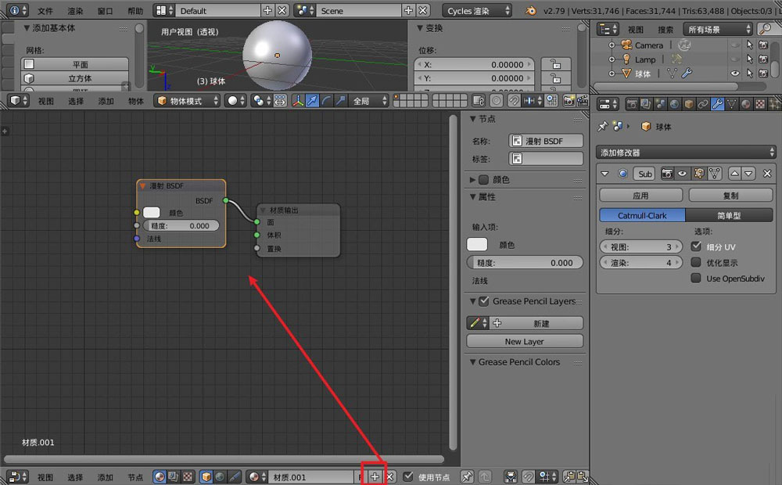Image resolution: width=782 pixels, height=485 pixels.
Task: Collapse the 变换 panel header
Action: [x=432, y=28]
